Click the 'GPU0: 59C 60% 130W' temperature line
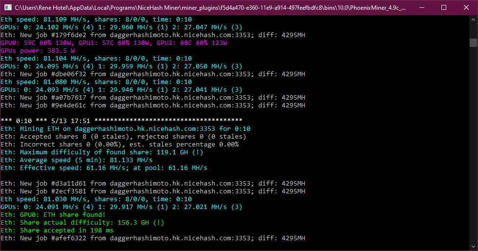478x251 pixels. coord(114,43)
